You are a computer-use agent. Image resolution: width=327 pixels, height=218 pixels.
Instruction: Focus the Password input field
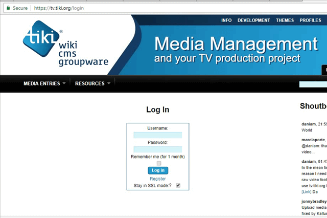[158, 149]
